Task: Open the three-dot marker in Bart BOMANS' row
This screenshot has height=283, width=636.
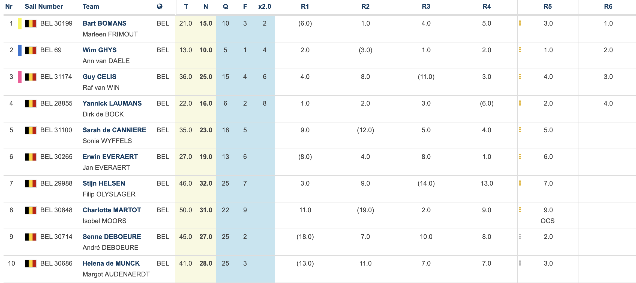Action: 520,23
